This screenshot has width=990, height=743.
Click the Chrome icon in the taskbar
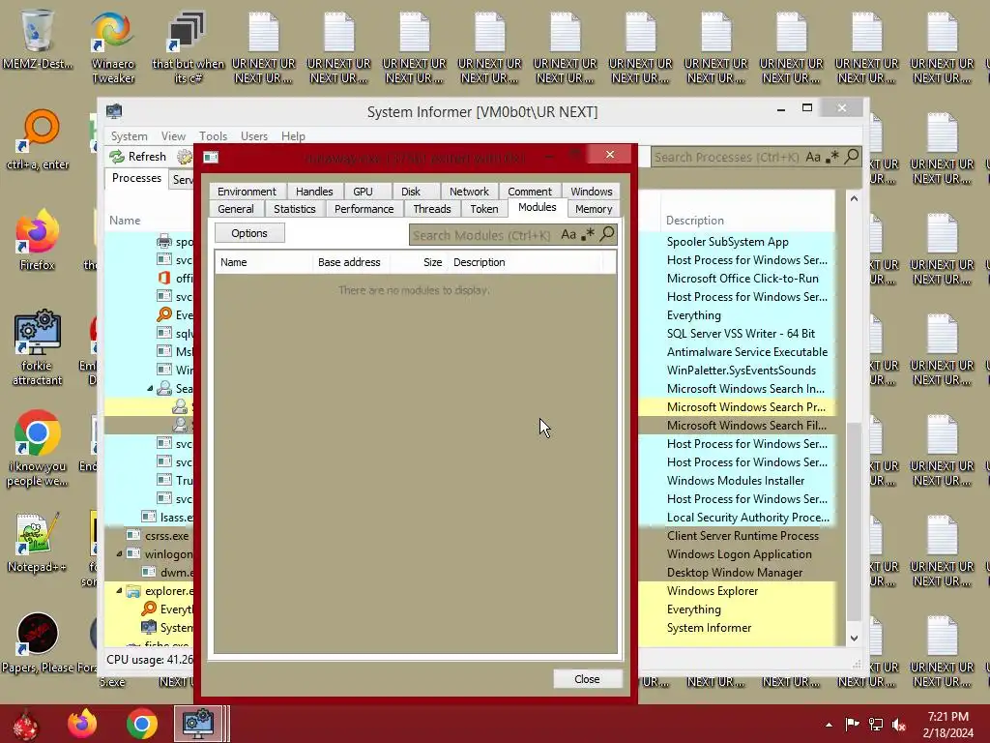[141, 724]
